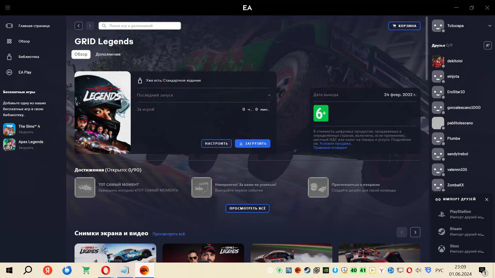Open Windows Start menu
The width and height of the screenshot is (495, 278).
[9, 270]
